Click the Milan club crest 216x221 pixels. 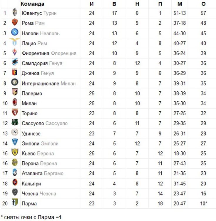tap(15, 102)
